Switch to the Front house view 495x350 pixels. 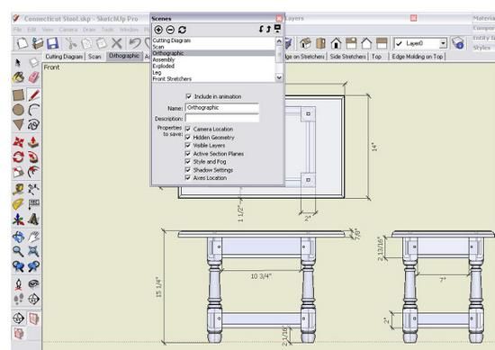coord(337,43)
